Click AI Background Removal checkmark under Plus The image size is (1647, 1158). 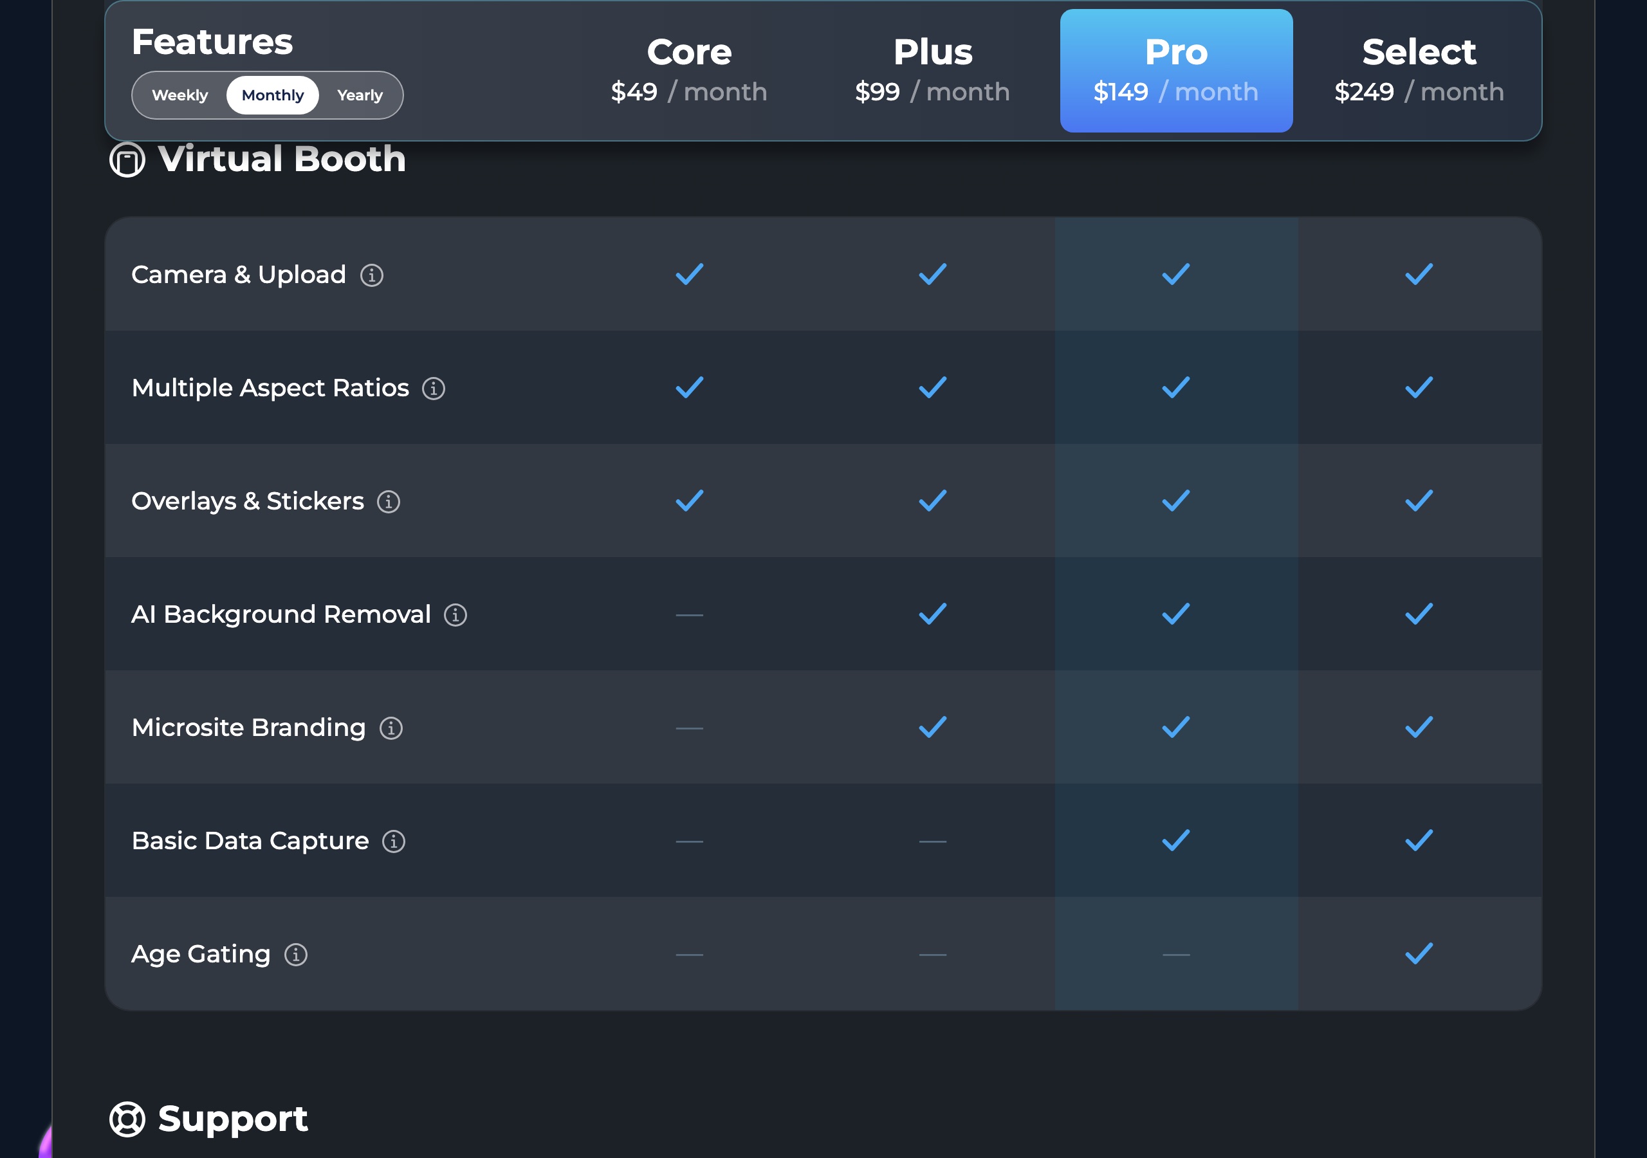coord(932,614)
